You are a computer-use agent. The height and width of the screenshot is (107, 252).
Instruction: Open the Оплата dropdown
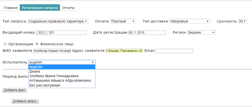(x=123, y=21)
